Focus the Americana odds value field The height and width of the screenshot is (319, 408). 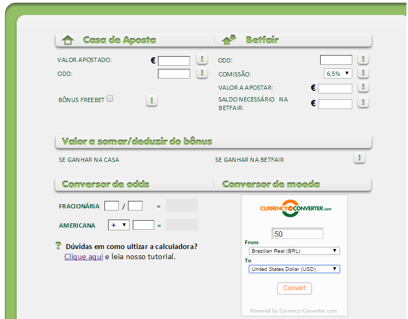143,225
